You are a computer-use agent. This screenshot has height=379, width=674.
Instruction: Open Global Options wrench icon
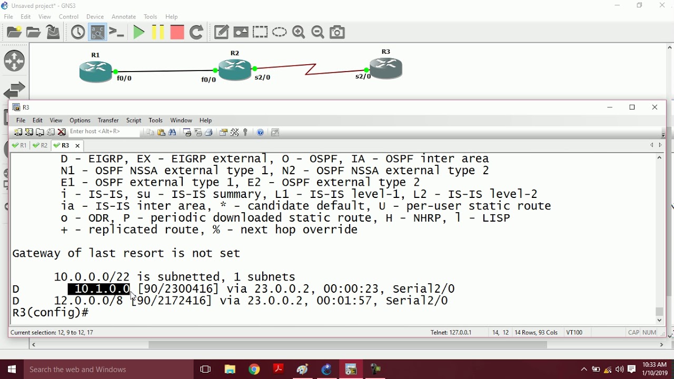[234, 132]
